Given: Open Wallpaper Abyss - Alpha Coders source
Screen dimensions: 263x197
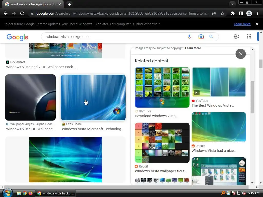Looking at the screenshot, I should [x=30, y=124].
